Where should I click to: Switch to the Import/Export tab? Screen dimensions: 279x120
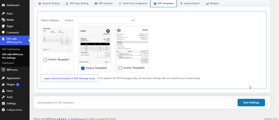click(x=190, y=3)
